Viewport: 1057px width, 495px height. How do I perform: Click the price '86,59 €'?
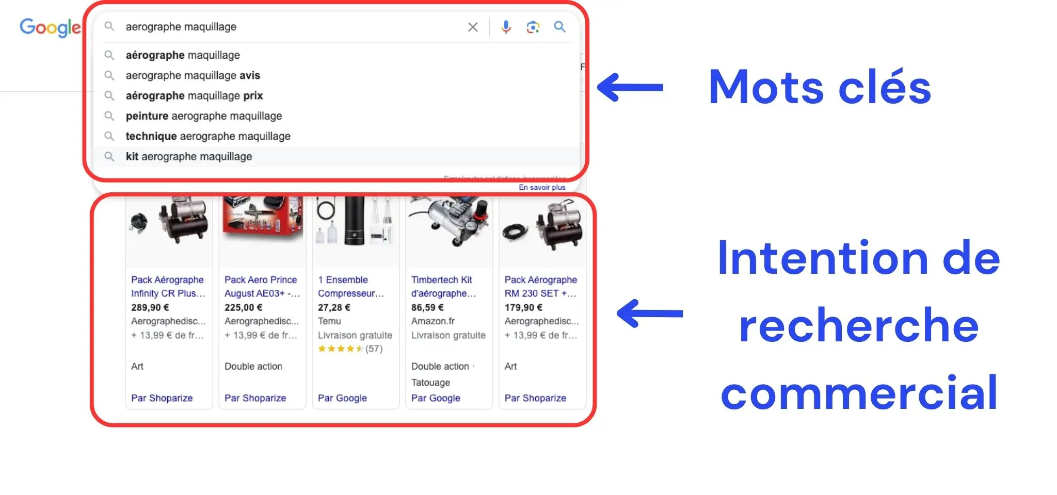click(x=427, y=307)
